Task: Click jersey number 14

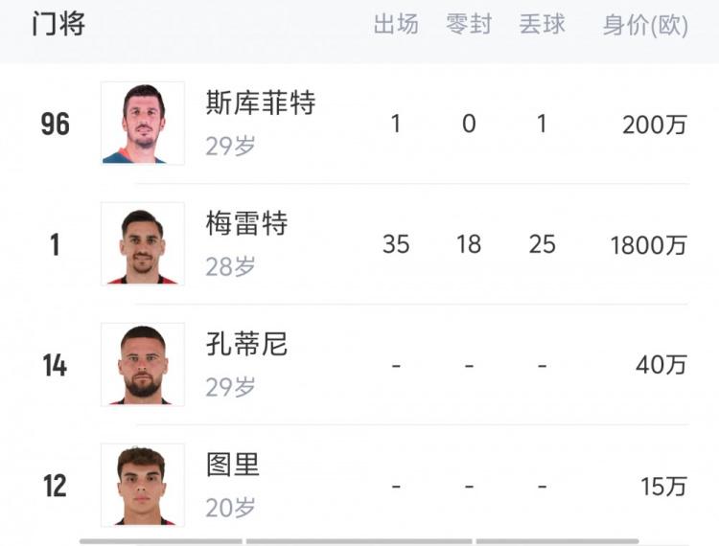Action: tap(55, 366)
